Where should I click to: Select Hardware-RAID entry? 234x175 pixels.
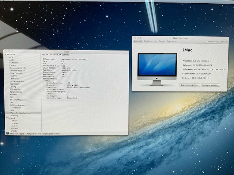click(16, 81)
